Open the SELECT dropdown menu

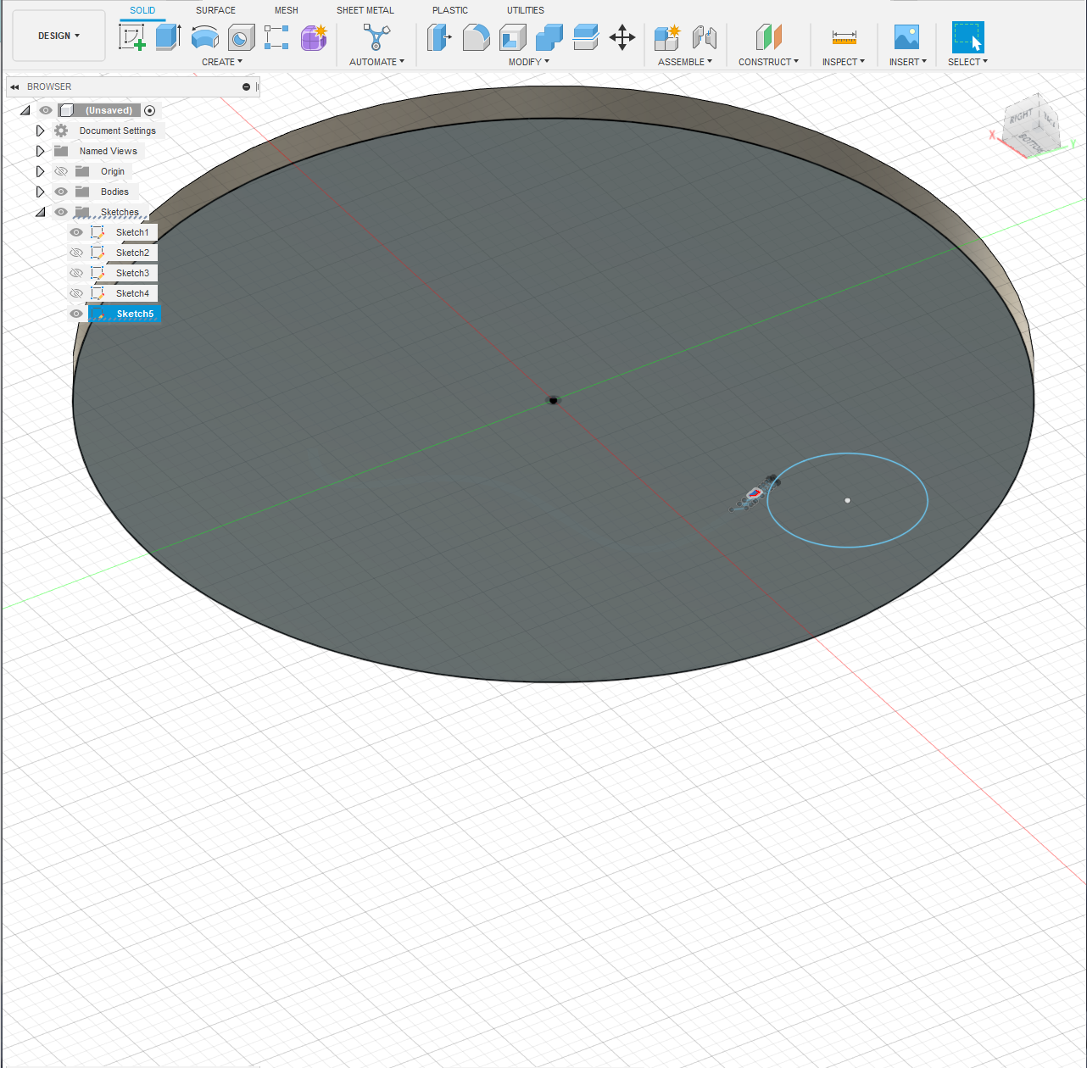(967, 61)
